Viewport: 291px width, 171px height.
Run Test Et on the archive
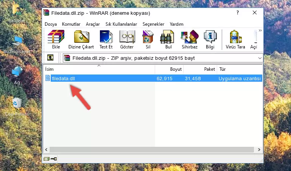tap(106, 39)
